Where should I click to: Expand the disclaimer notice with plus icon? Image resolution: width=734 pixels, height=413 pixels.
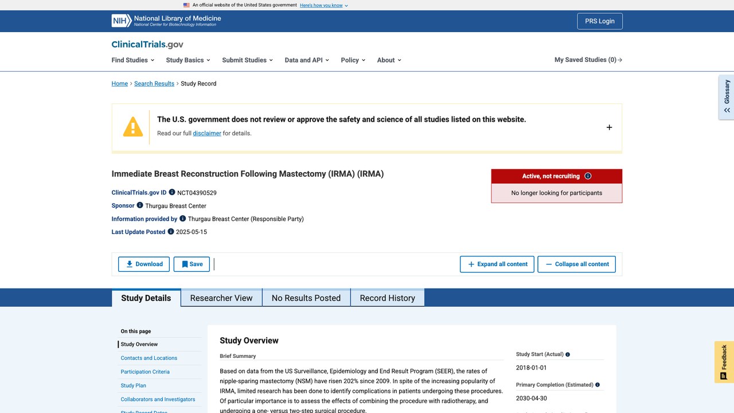pyautogui.click(x=609, y=127)
